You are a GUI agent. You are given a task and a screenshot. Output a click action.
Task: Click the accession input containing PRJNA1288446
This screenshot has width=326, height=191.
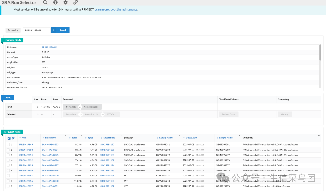pyautogui.click(x=37, y=30)
